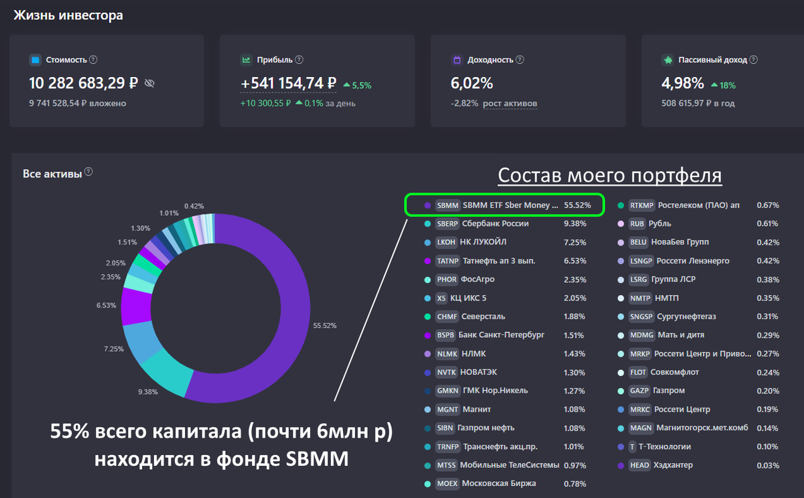Click the CHMF ticker badge
The width and height of the screenshot is (804, 498).
[446, 316]
